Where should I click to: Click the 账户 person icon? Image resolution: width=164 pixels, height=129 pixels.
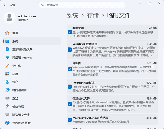point(7,82)
